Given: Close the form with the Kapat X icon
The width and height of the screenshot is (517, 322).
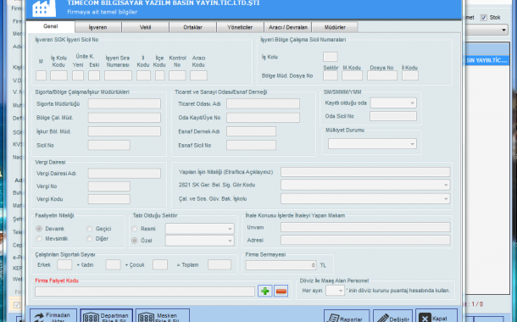Looking at the screenshot, I should click(425, 318).
